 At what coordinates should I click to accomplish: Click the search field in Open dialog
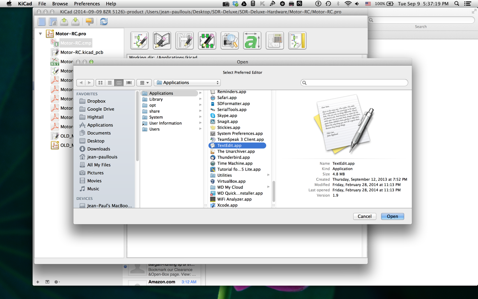coord(354,83)
